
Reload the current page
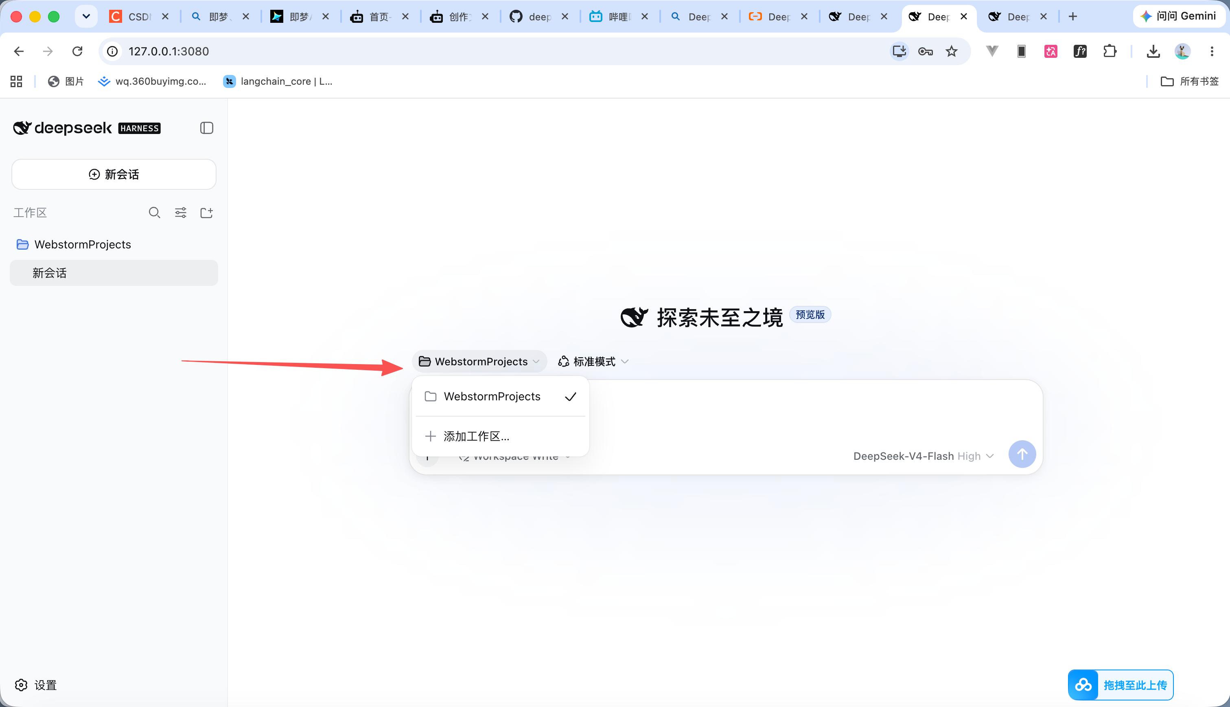(77, 51)
